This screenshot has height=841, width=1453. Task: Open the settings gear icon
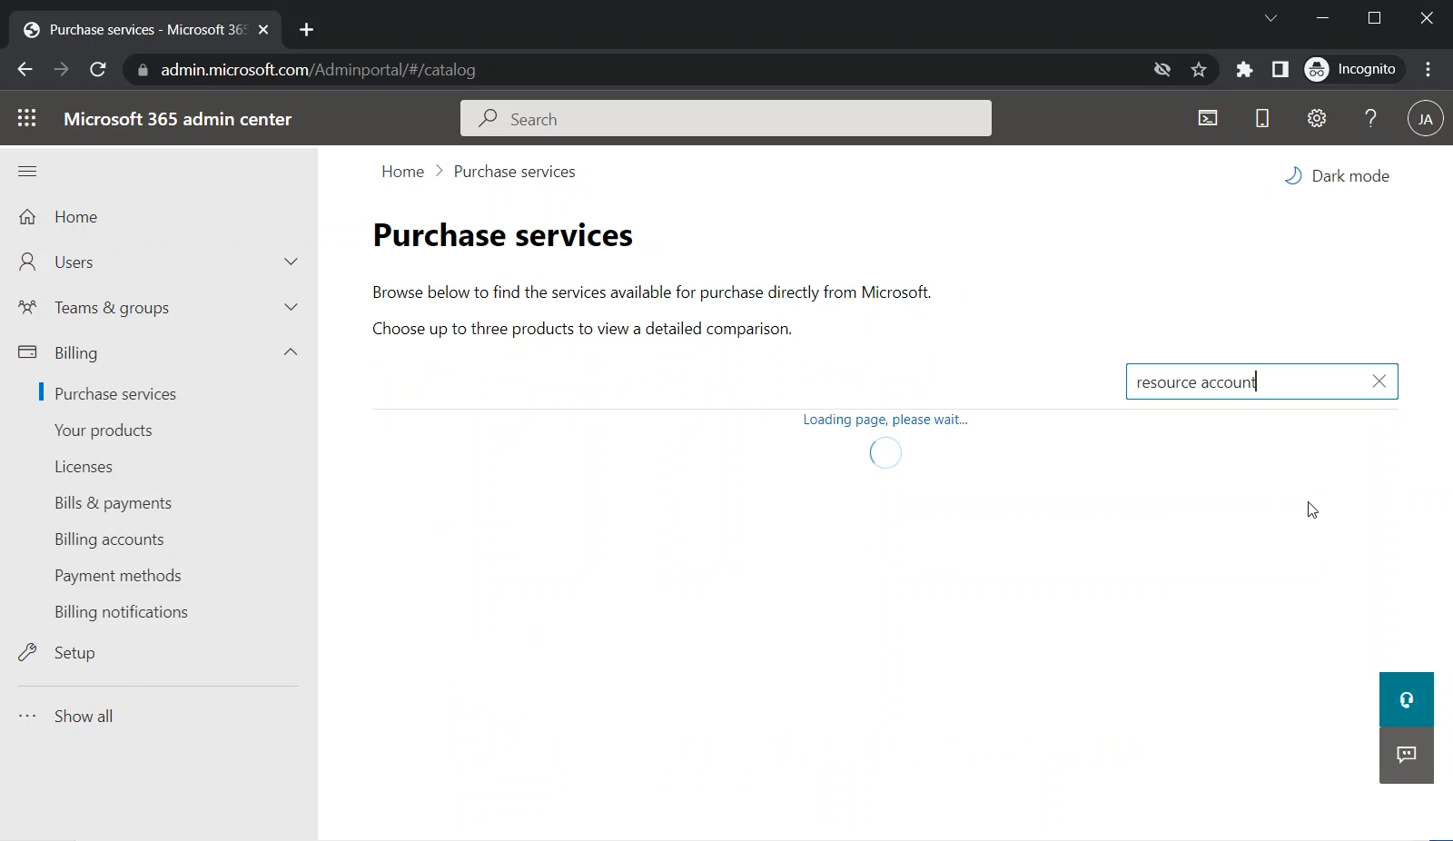point(1317,118)
